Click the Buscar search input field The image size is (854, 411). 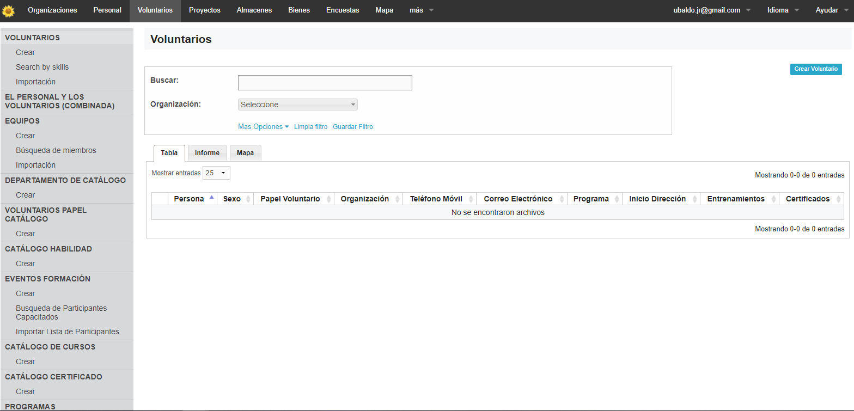pyautogui.click(x=325, y=83)
